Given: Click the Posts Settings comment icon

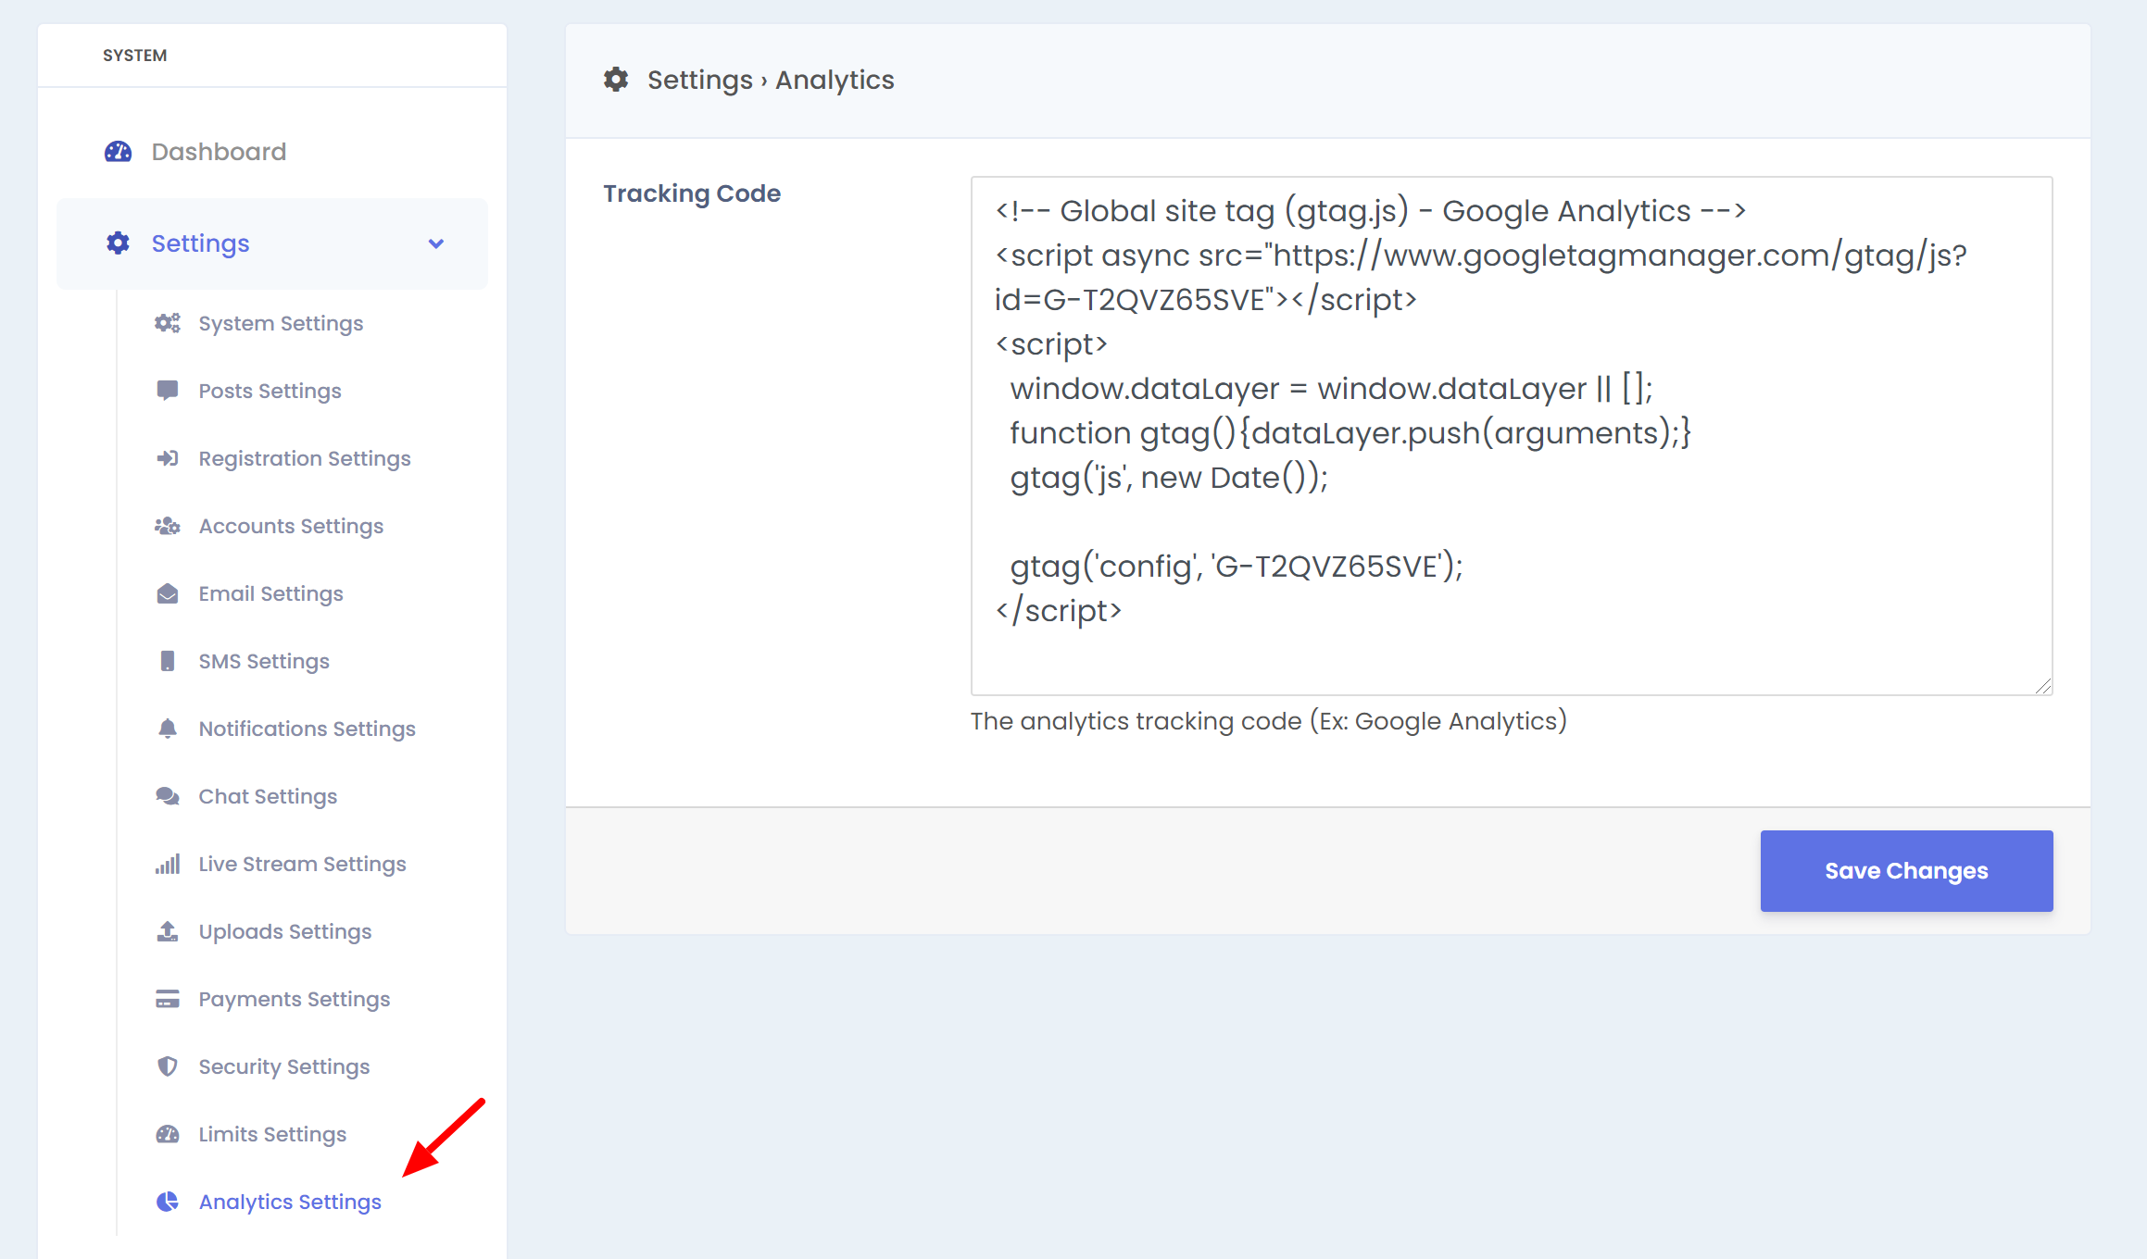Looking at the screenshot, I should [x=168, y=391].
